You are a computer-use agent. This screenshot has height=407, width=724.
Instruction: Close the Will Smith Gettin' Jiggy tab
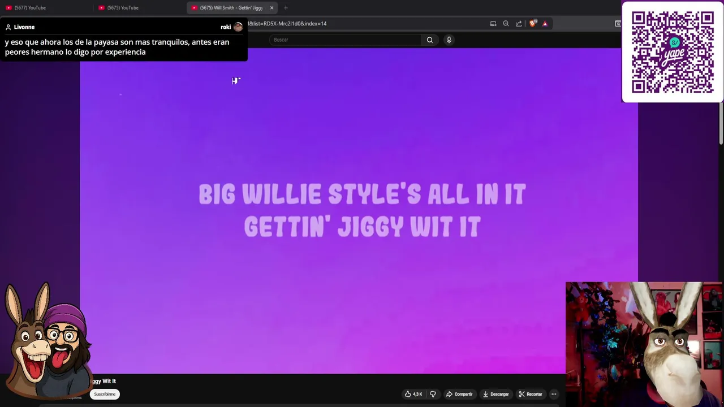pos(271,8)
